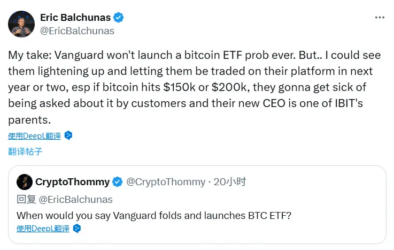This screenshot has width=394, height=250.
Task: Click the Eric Balchunas display name
Action: pos(74,18)
